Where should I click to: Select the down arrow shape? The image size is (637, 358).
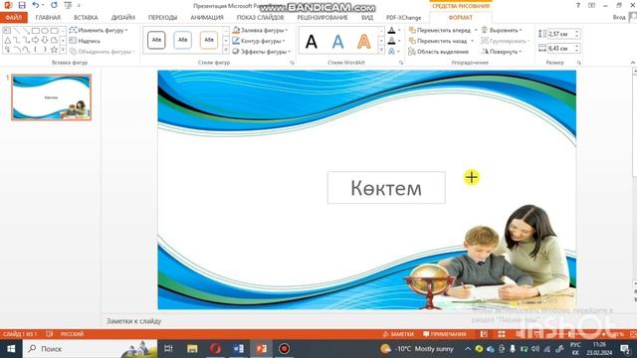pos(45,40)
